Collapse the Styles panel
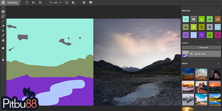Image resolution: width=222 pixels, height=111 pixels. pos(218,64)
